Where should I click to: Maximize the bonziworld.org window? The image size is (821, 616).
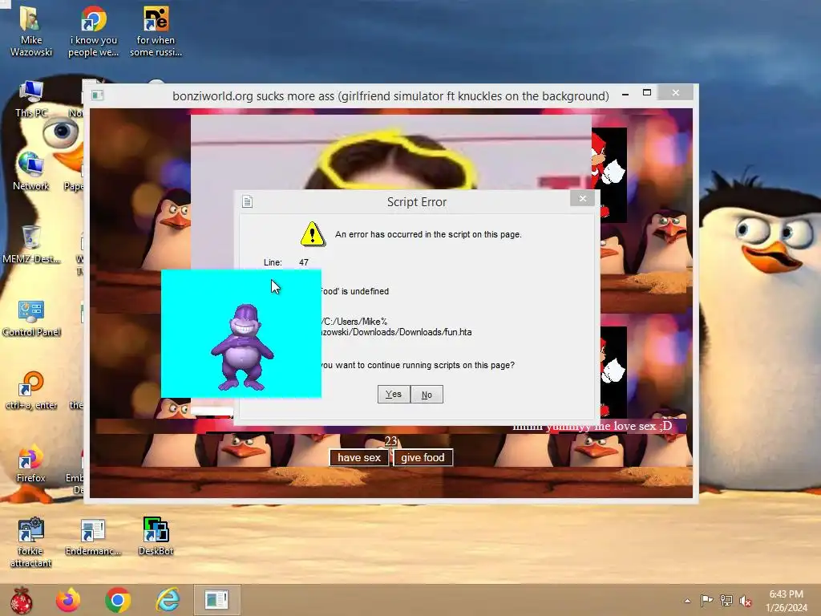(647, 93)
